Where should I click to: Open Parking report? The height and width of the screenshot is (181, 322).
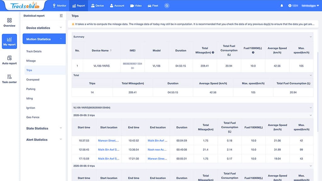(31, 89)
